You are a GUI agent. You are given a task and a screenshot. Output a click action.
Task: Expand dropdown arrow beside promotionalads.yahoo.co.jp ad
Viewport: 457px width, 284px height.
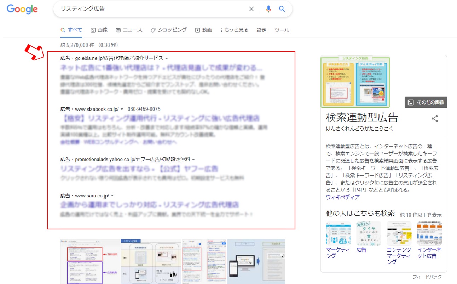tap(193, 160)
